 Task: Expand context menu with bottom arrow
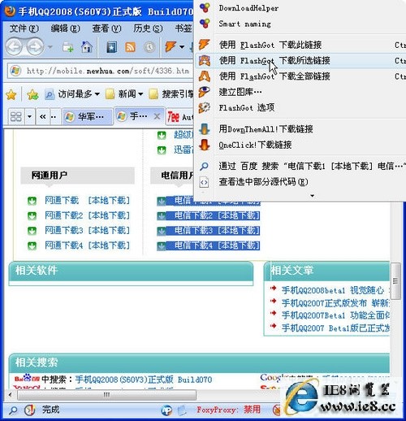pos(312,196)
